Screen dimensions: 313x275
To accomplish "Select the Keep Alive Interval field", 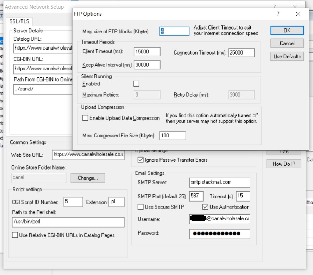I will coord(147,65).
